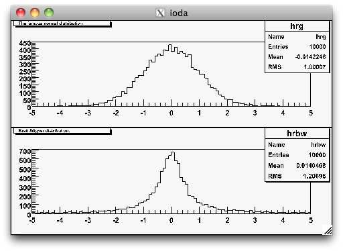Click the Breit-Wigner distribution title box
The height and width of the screenshot is (251, 343).
(x=62, y=131)
